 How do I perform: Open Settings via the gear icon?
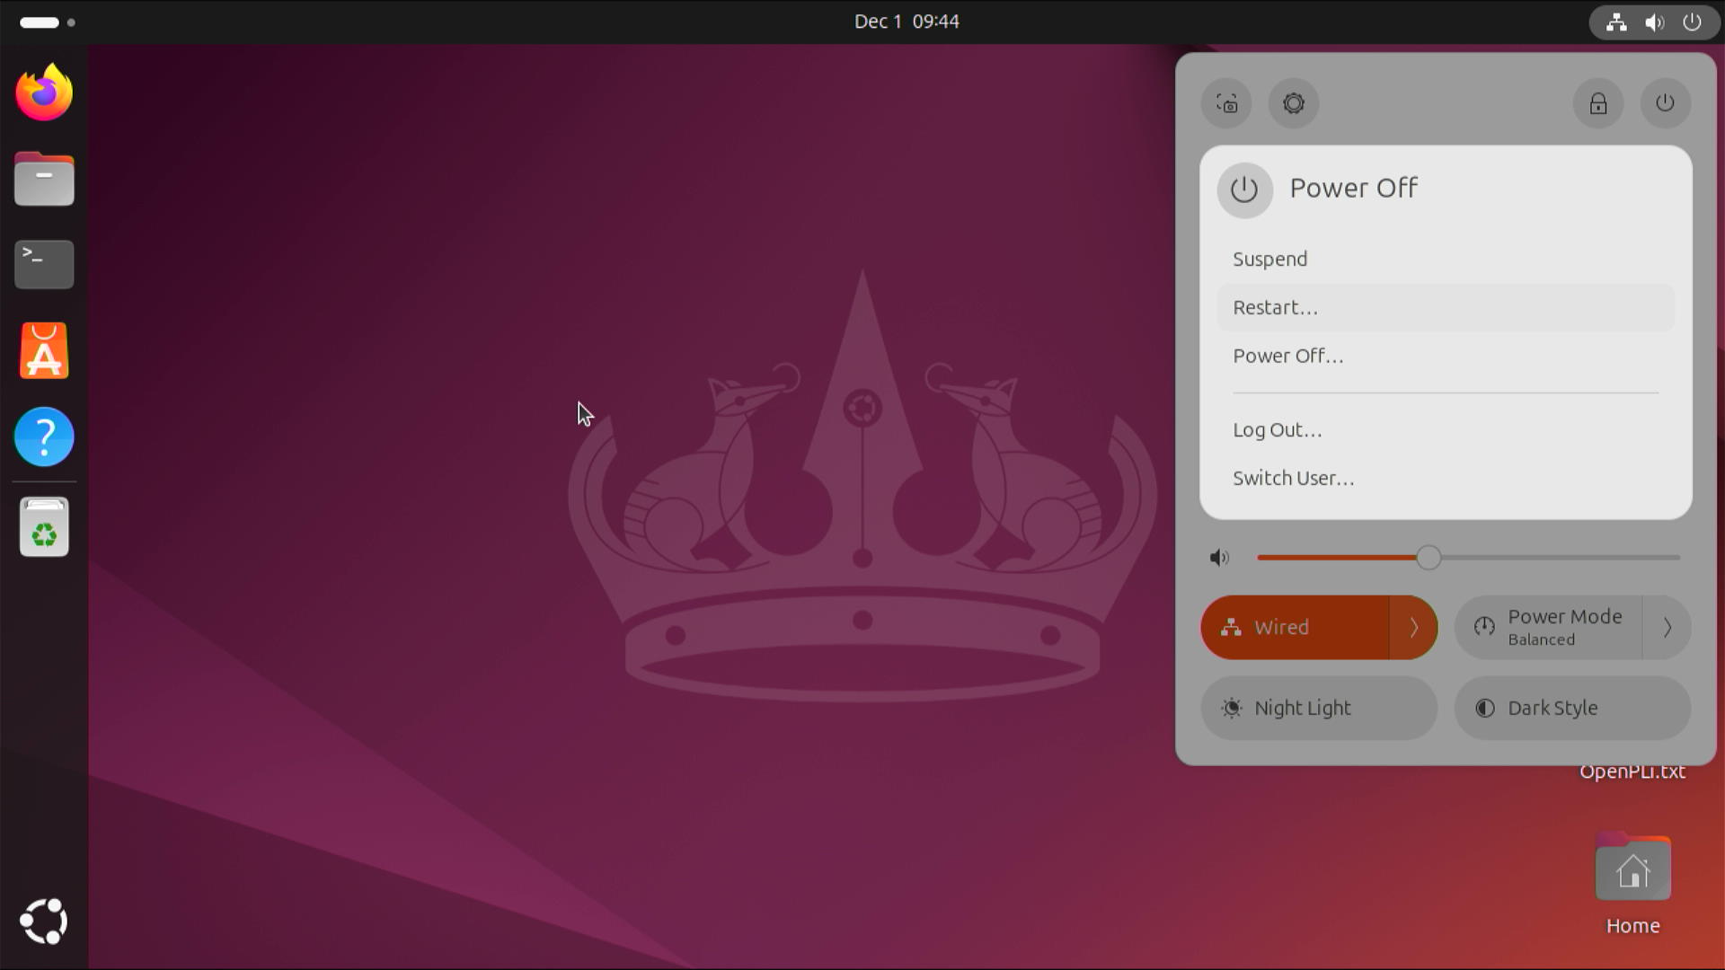tap(1294, 103)
